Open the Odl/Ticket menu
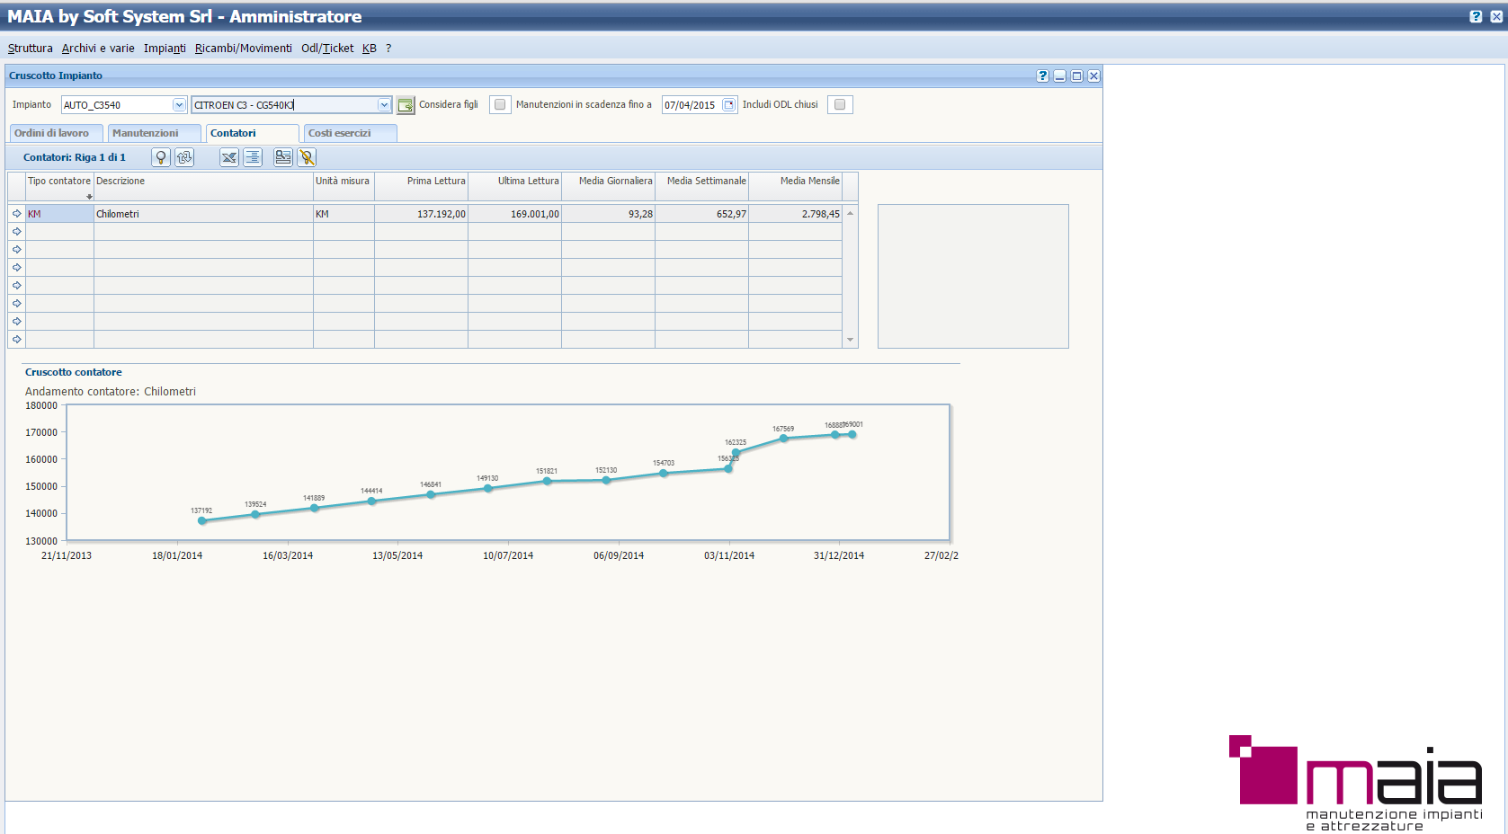 click(x=327, y=49)
